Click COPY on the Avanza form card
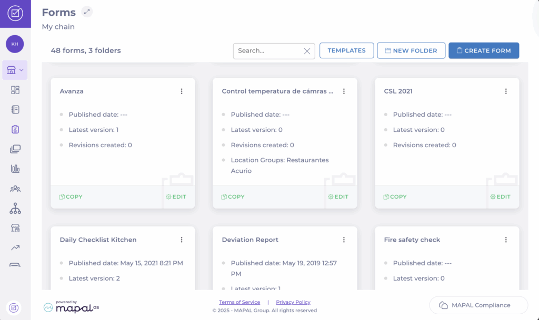This screenshot has height=320, width=539. click(71, 197)
